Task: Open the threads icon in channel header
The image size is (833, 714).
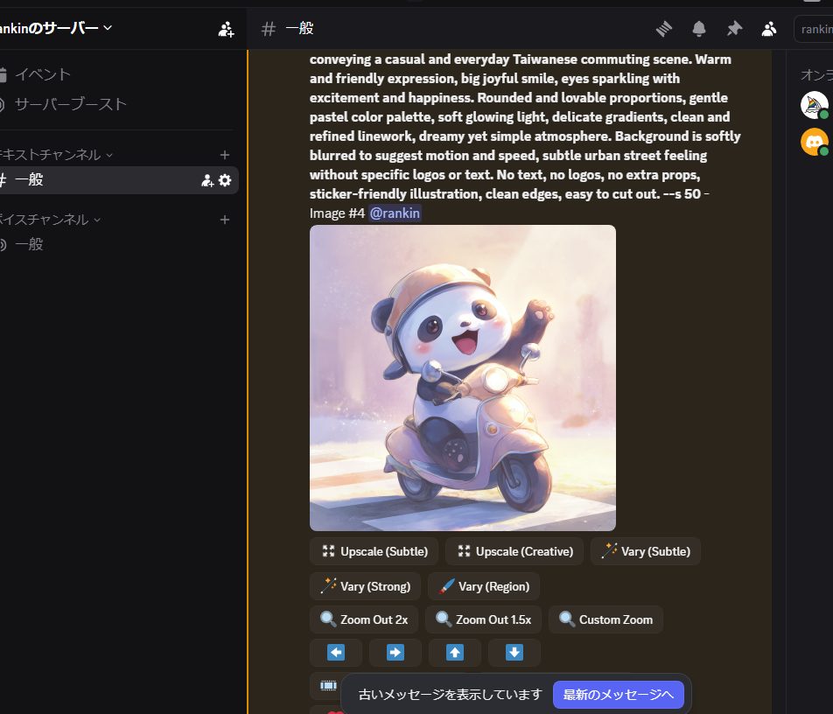Action: [x=664, y=29]
